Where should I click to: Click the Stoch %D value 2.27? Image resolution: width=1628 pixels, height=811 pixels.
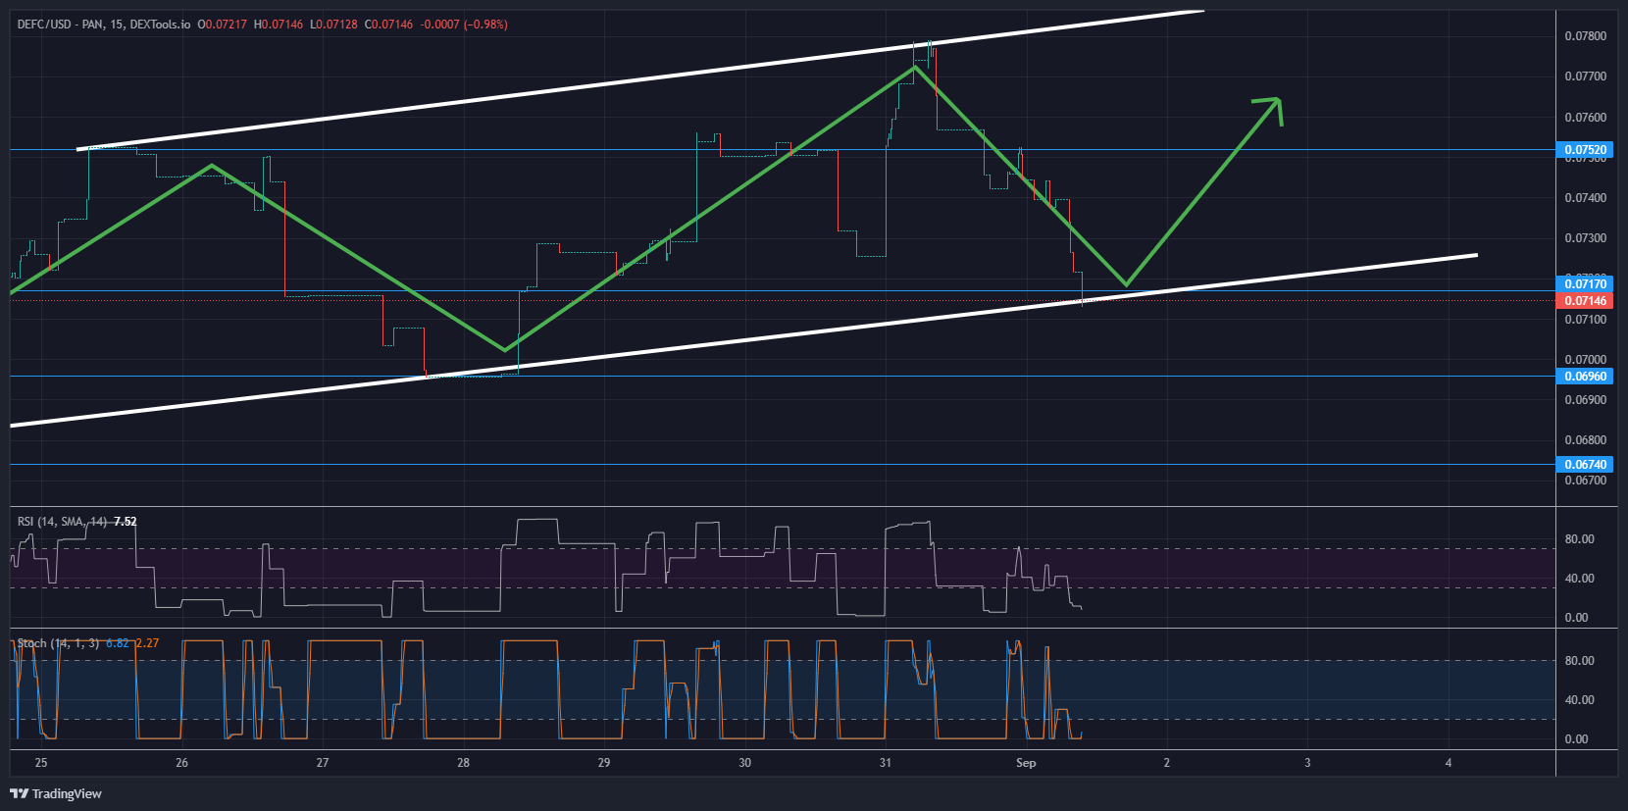147,643
